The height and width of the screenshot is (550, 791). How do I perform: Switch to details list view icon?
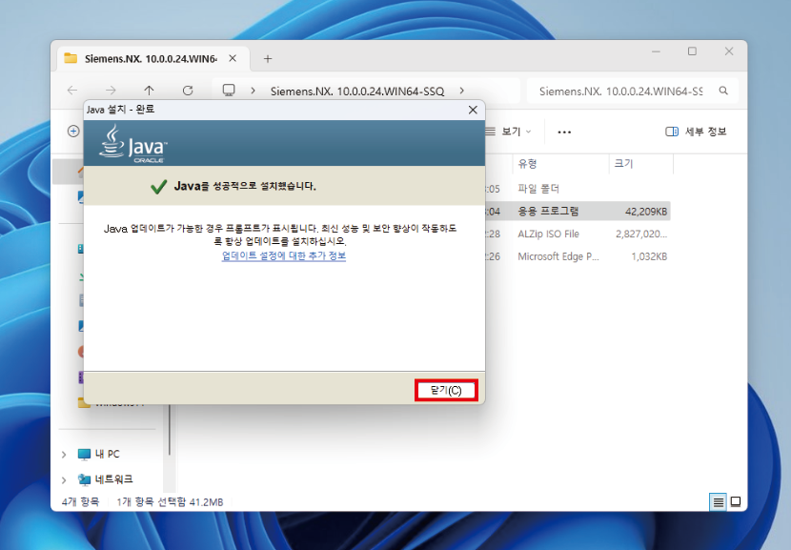tap(718, 502)
